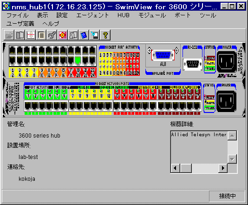Click the lower hub status LED panel
The height and width of the screenshot is (205, 248).
pos(209,98)
